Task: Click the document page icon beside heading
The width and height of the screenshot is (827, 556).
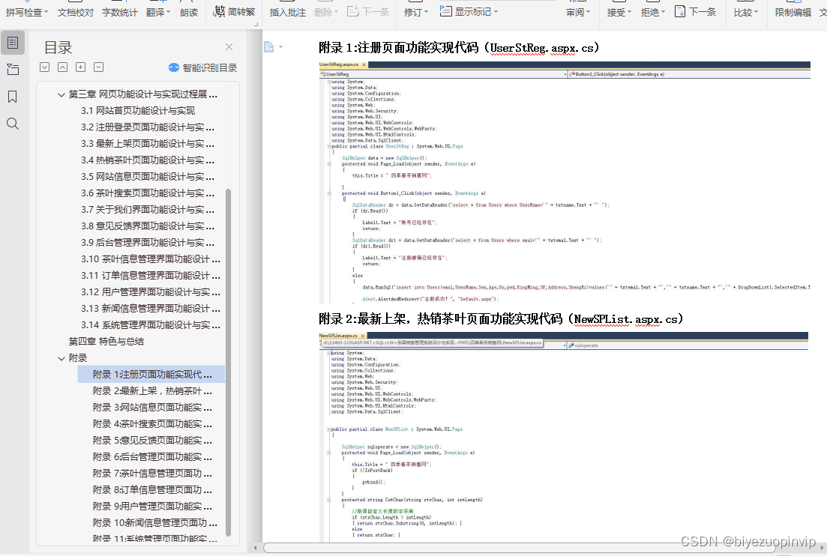Action: coord(269,47)
